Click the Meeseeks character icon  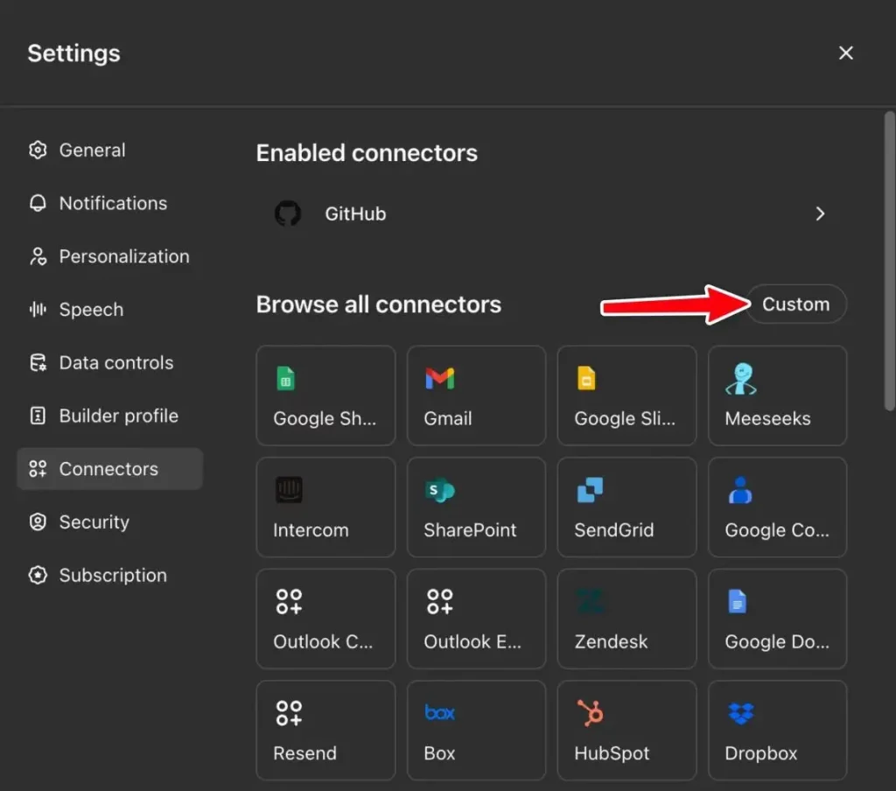click(x=740, y=378)
